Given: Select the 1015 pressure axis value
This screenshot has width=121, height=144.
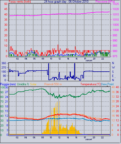Looking at the screenshot, I should point(116,14).
